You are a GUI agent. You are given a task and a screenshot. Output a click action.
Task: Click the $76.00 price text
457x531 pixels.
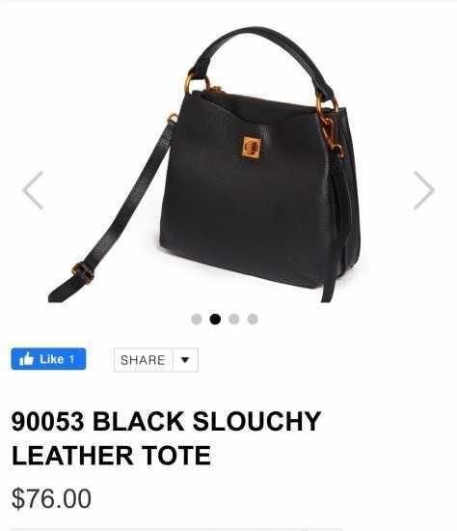click(51, 498)
